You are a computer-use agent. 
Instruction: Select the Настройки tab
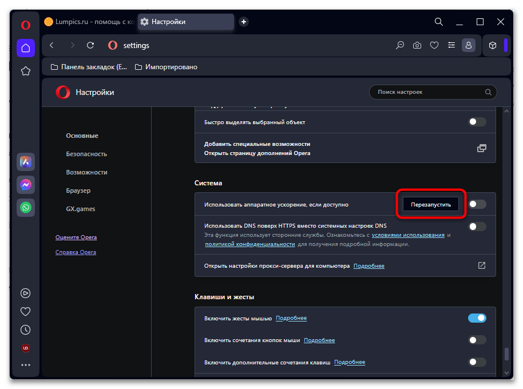click(x=186, y=22)
